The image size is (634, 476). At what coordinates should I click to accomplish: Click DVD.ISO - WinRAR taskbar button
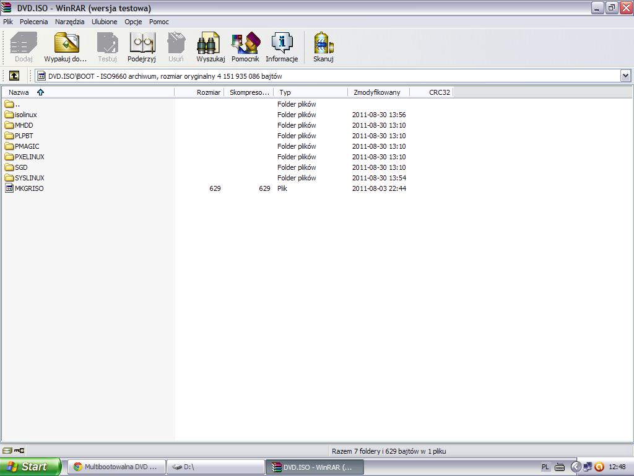(x=315, y=467)
